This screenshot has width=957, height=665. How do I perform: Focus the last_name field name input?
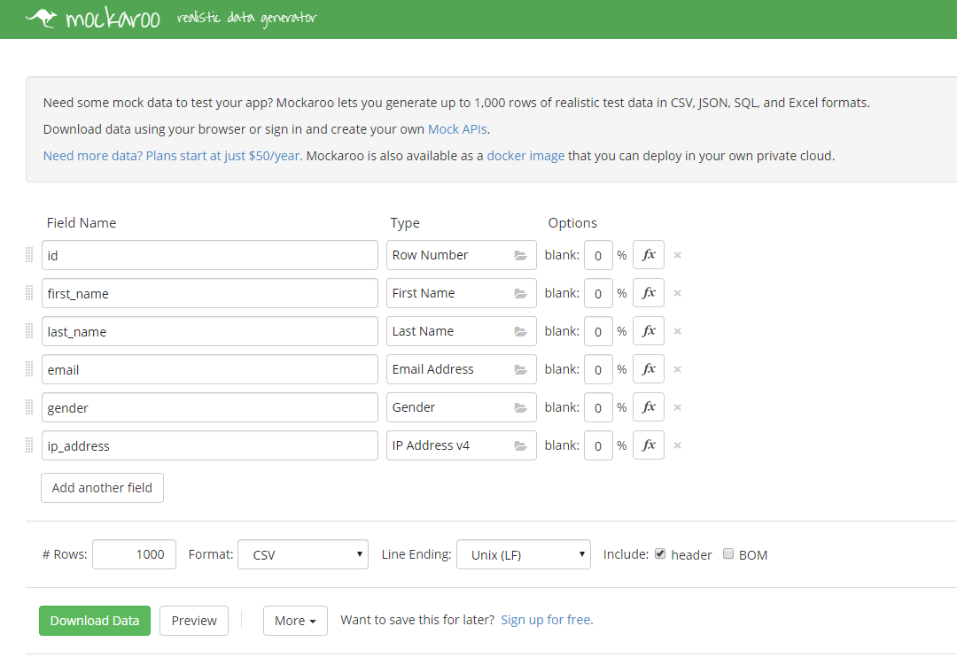point(210,331)
